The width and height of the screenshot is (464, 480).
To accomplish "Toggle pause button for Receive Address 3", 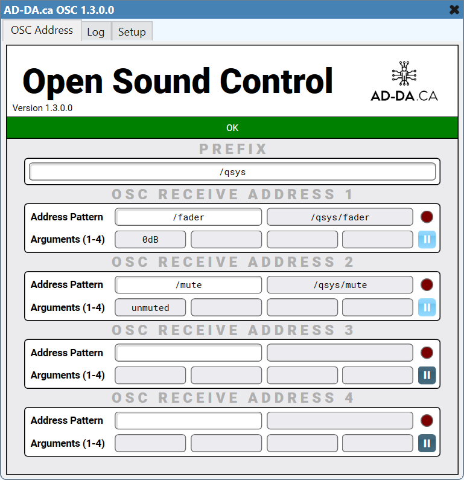I will (427, 375).
